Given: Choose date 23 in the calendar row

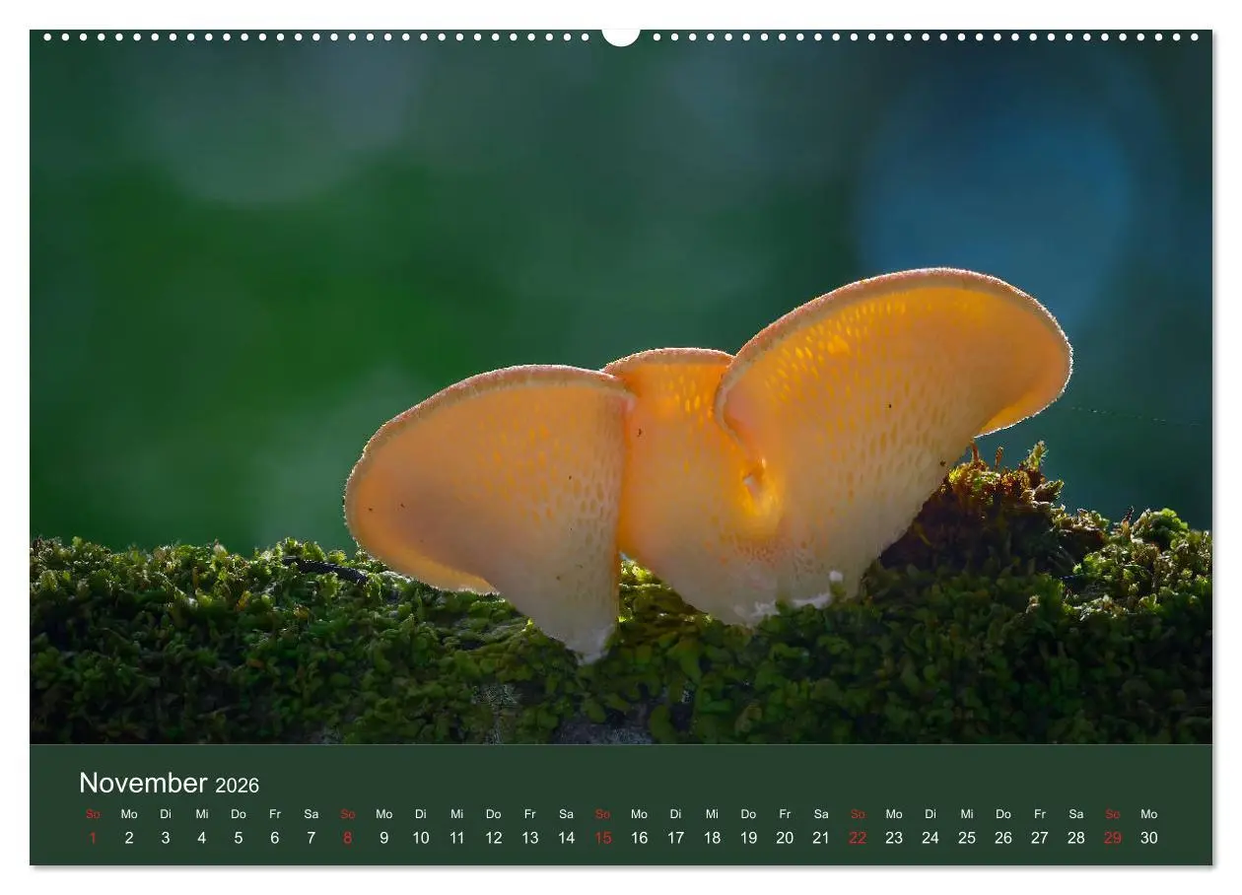Looking at the screenshot, I should (x=894, y=838).
